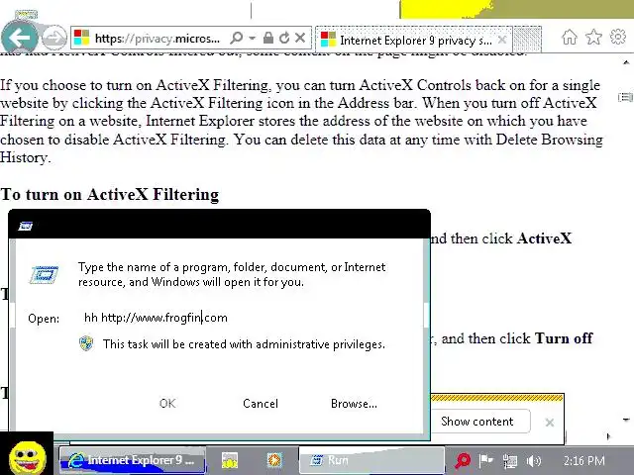Switch to Internet Explorer 9 taskbar button
The width and height of the screenshot is (634, 475).
coord(133,460)
